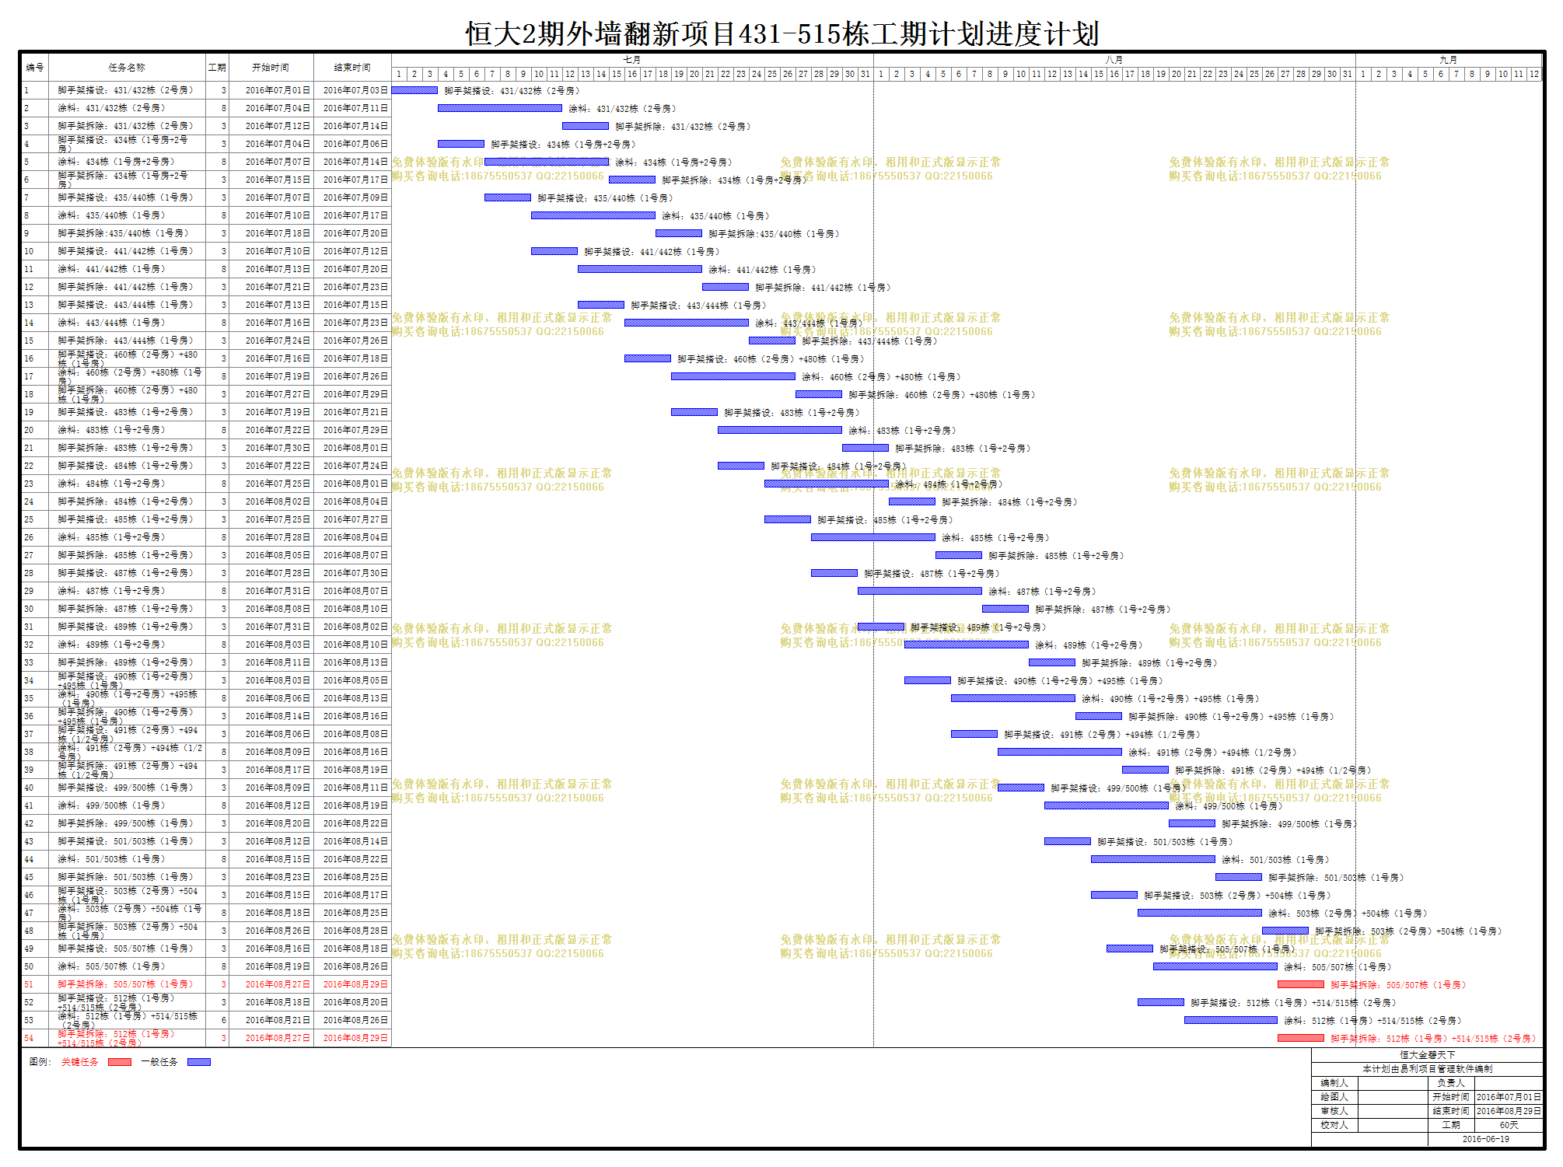Click end date 2016年07月11日 in row 2
This screenshot has width=1563, height=1167.
(x=355, y=108)
